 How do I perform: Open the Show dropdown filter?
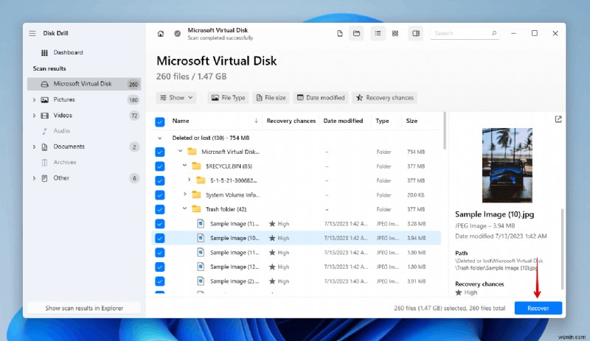[176, 98]
